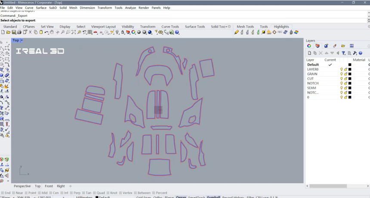Screen dimensions: 370x198
Task: Toggle visibility bulb of LAYER0 layer
Action: 341,69
